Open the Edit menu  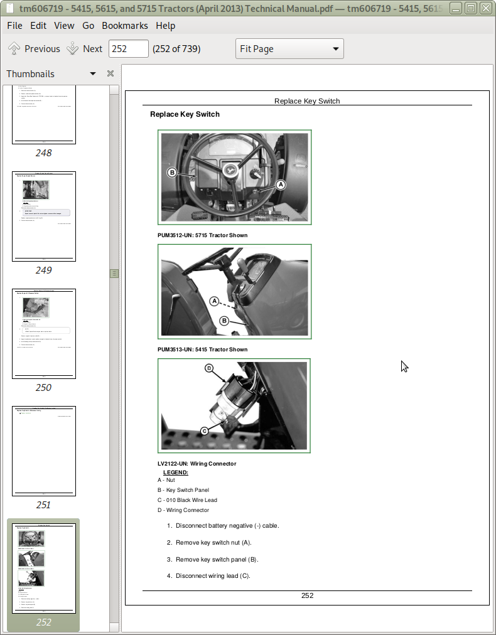pyautogui.click(x=38, y=26)
